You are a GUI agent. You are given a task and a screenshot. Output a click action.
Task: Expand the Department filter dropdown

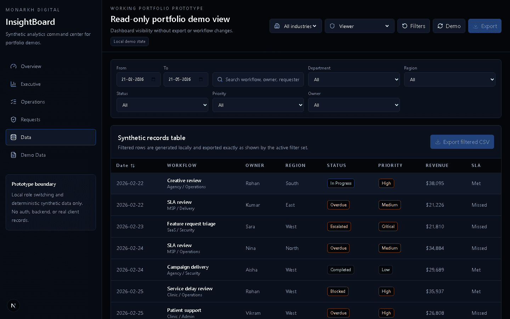[354, 79]
